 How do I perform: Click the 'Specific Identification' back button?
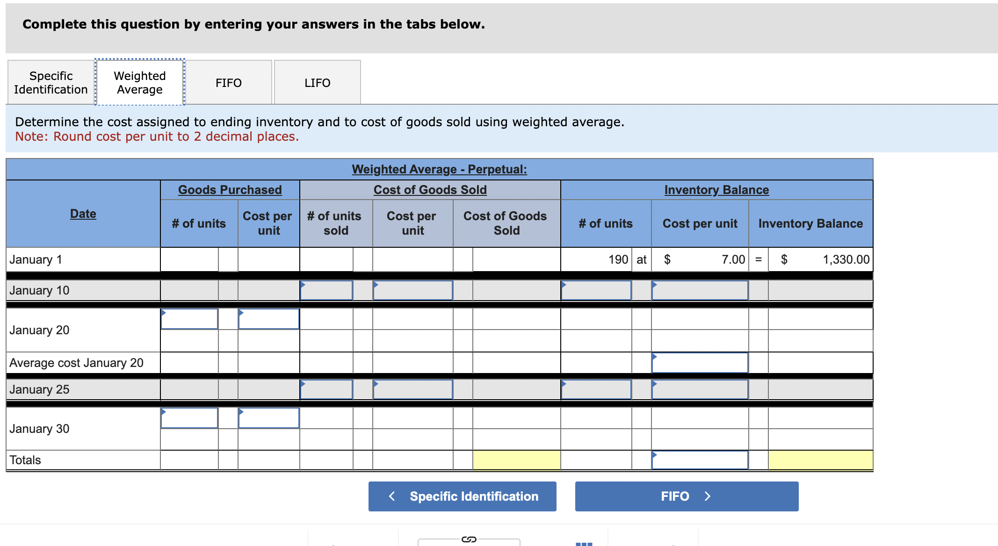pyautogui.click(x=462, y=496)
